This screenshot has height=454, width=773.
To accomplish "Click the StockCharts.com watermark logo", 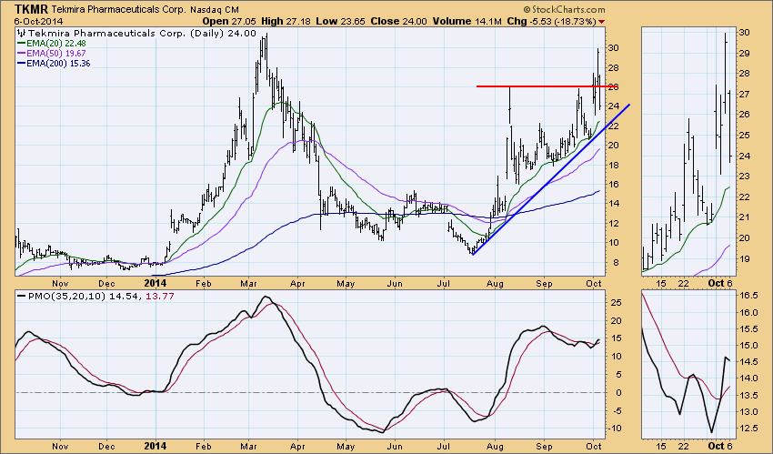I will [564, 9].
